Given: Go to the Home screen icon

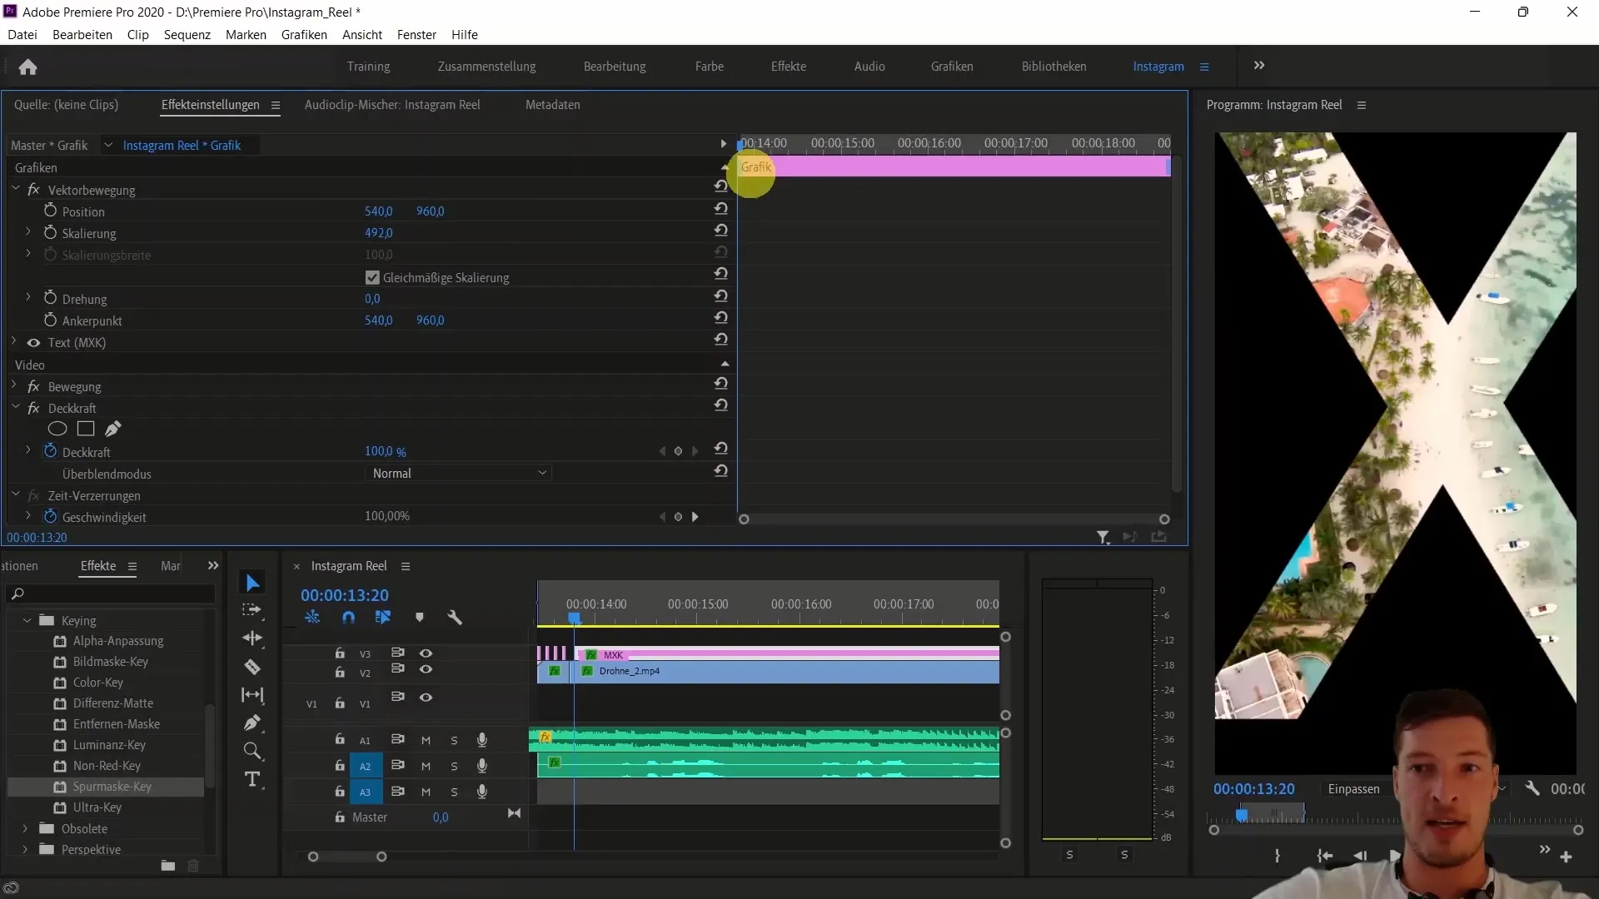Looking at the screenshot, I should (27, 67).
